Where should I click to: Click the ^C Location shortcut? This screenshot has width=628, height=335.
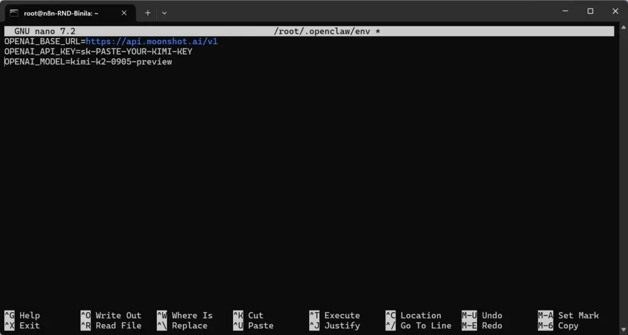click(413, 315)
